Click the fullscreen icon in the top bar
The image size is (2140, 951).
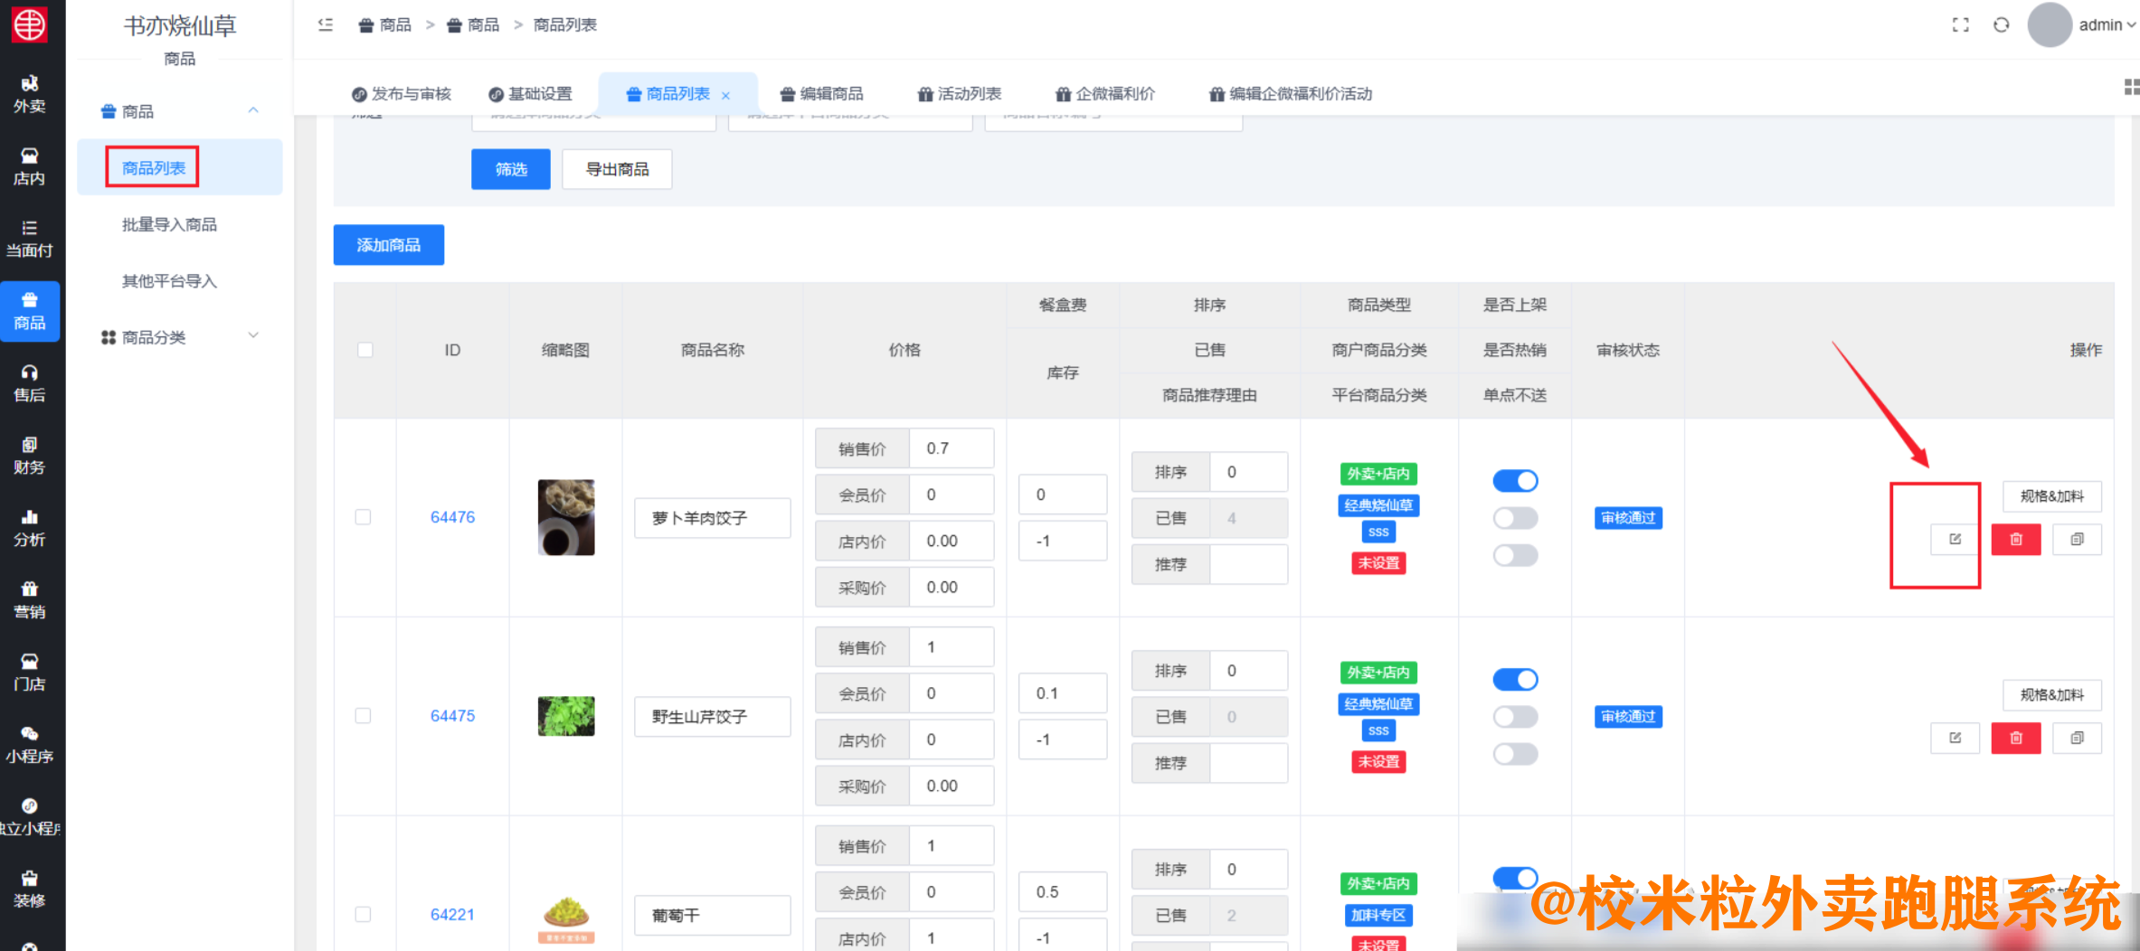tap(1959, 24)
